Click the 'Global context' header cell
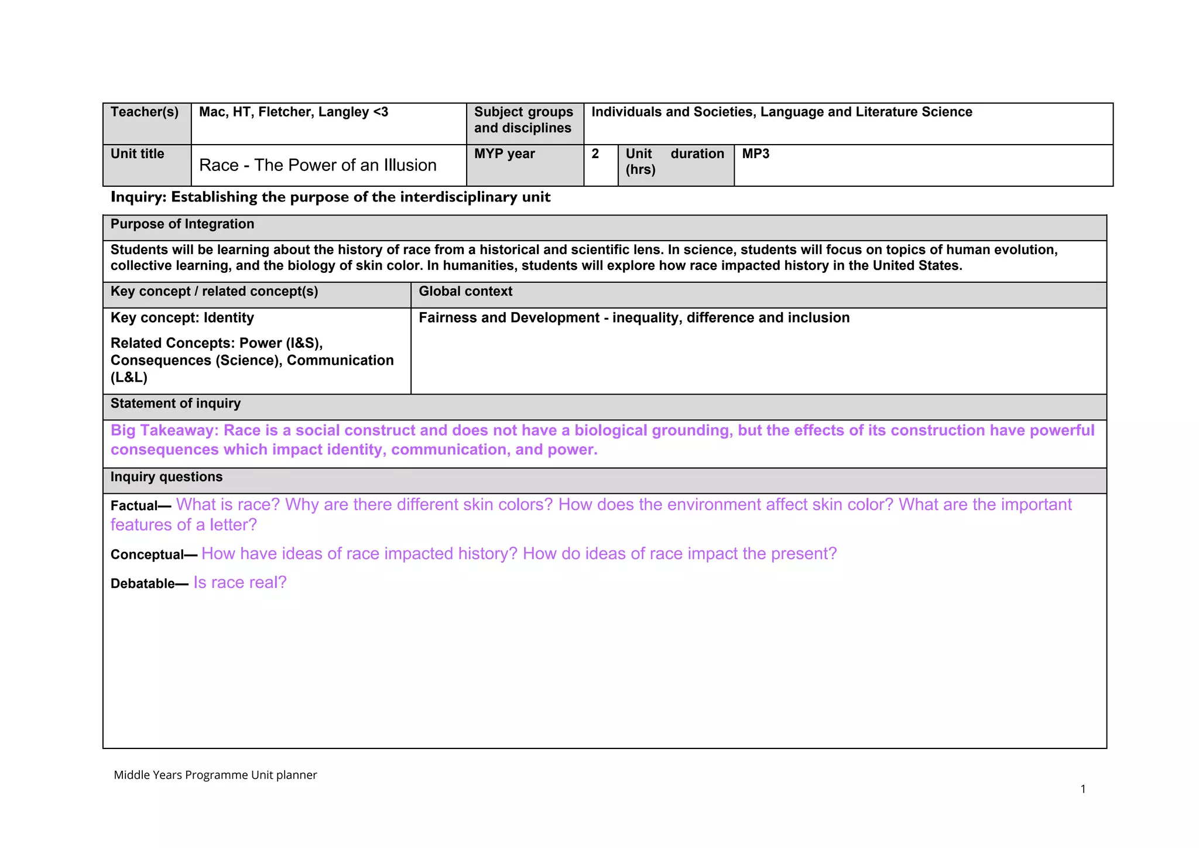Screen dimensions: 1199x848 click(x=465, y=292)
